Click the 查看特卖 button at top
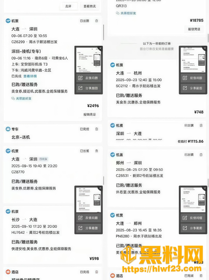 coord(90,6)
